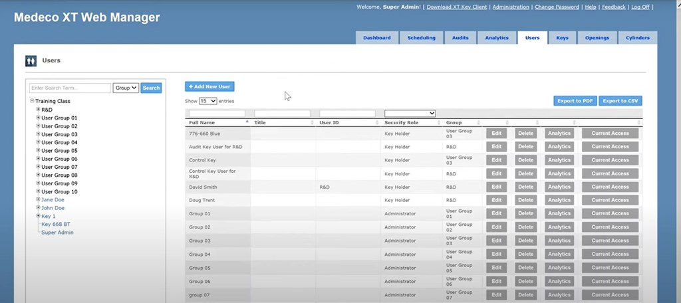Open the Security Role filter dropdown

[x=410, y=114]
